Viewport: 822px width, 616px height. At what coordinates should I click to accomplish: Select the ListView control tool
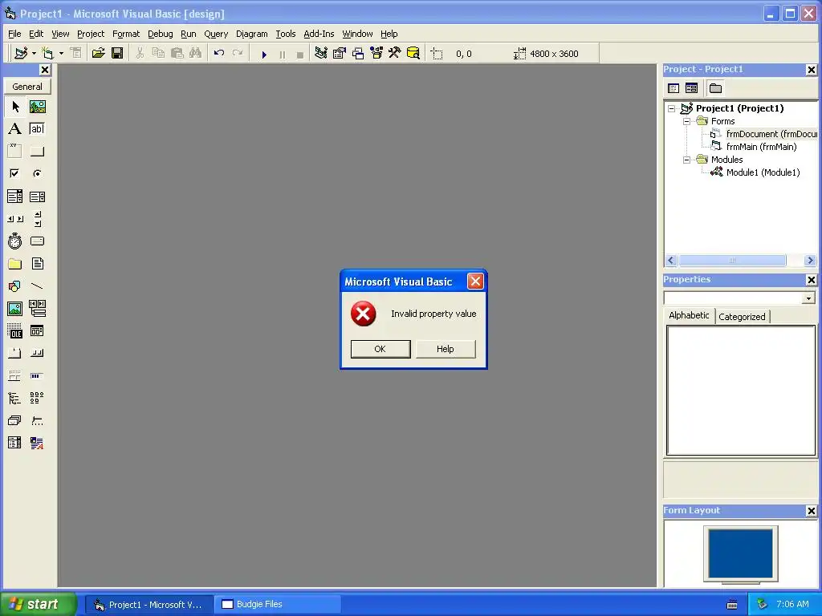click(x=37, y=398)
